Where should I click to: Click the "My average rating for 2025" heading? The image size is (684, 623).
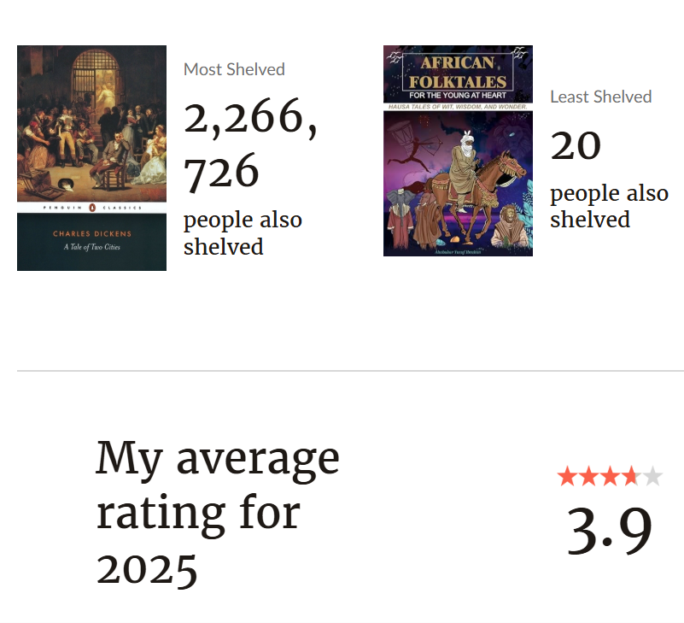coord(217,513)
